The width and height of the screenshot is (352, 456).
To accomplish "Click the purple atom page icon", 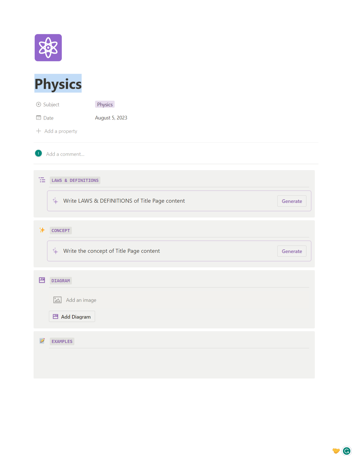I will [48, 48].
